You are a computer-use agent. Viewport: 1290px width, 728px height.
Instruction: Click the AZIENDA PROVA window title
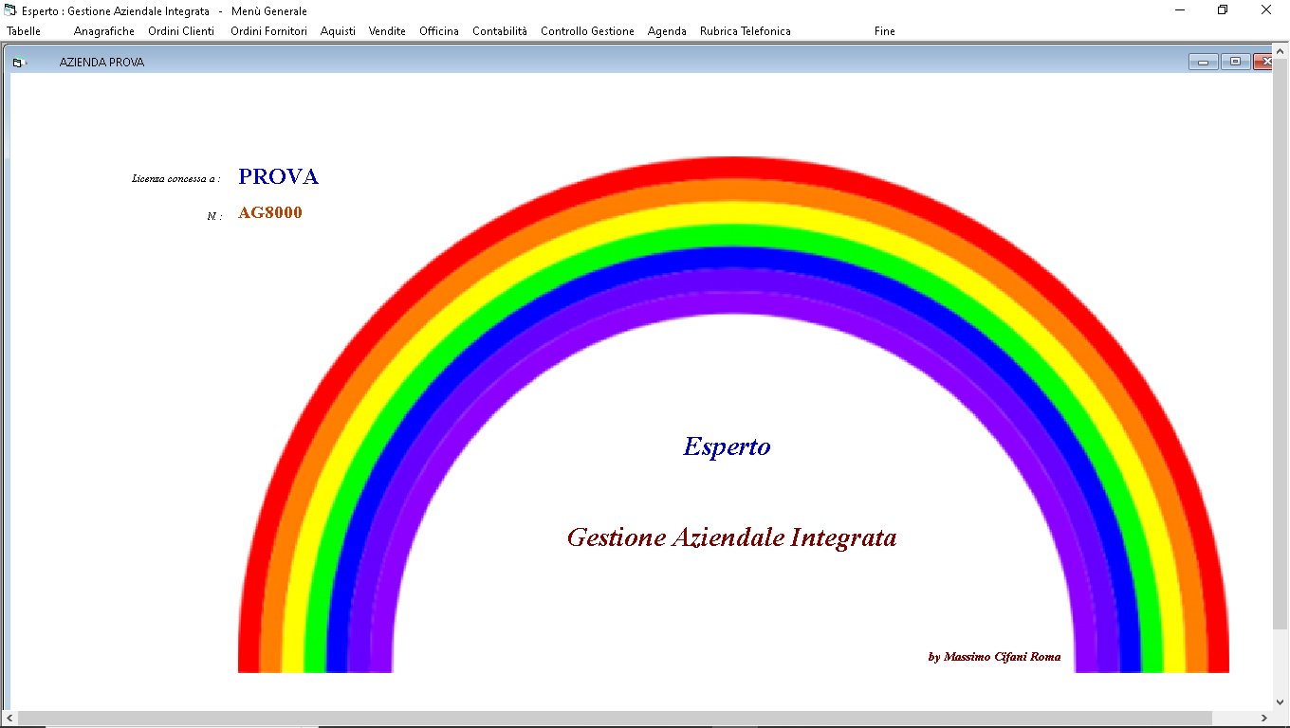[x=102, y=63]
